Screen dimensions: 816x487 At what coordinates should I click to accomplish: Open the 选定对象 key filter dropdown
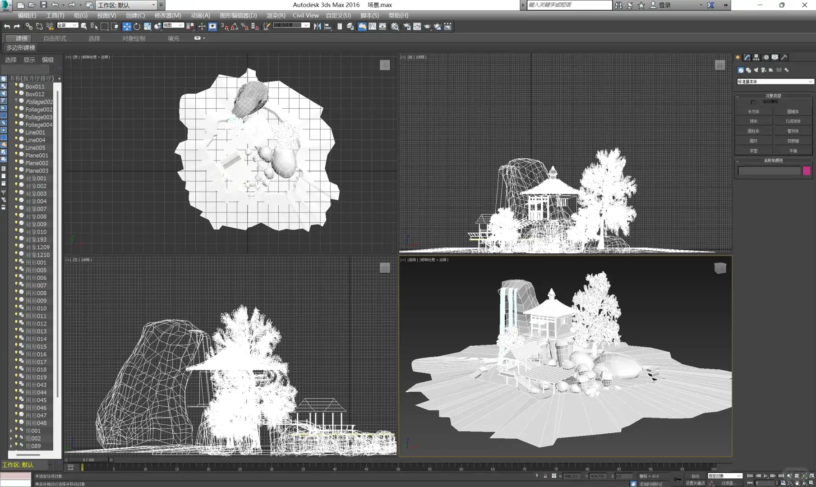(x=724, y=476)
